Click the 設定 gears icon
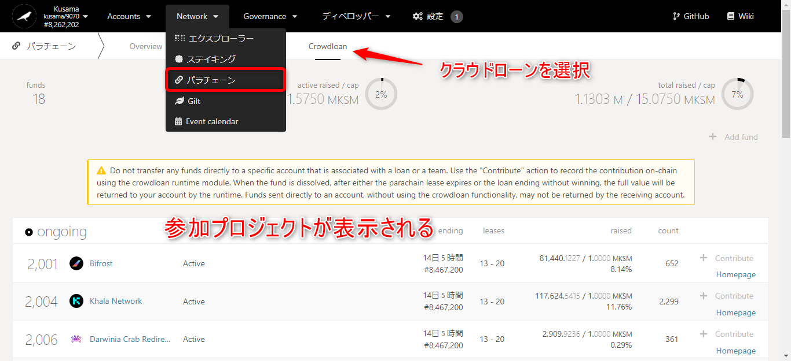Viewport: 791px width, 361px height. coord(418,16)
